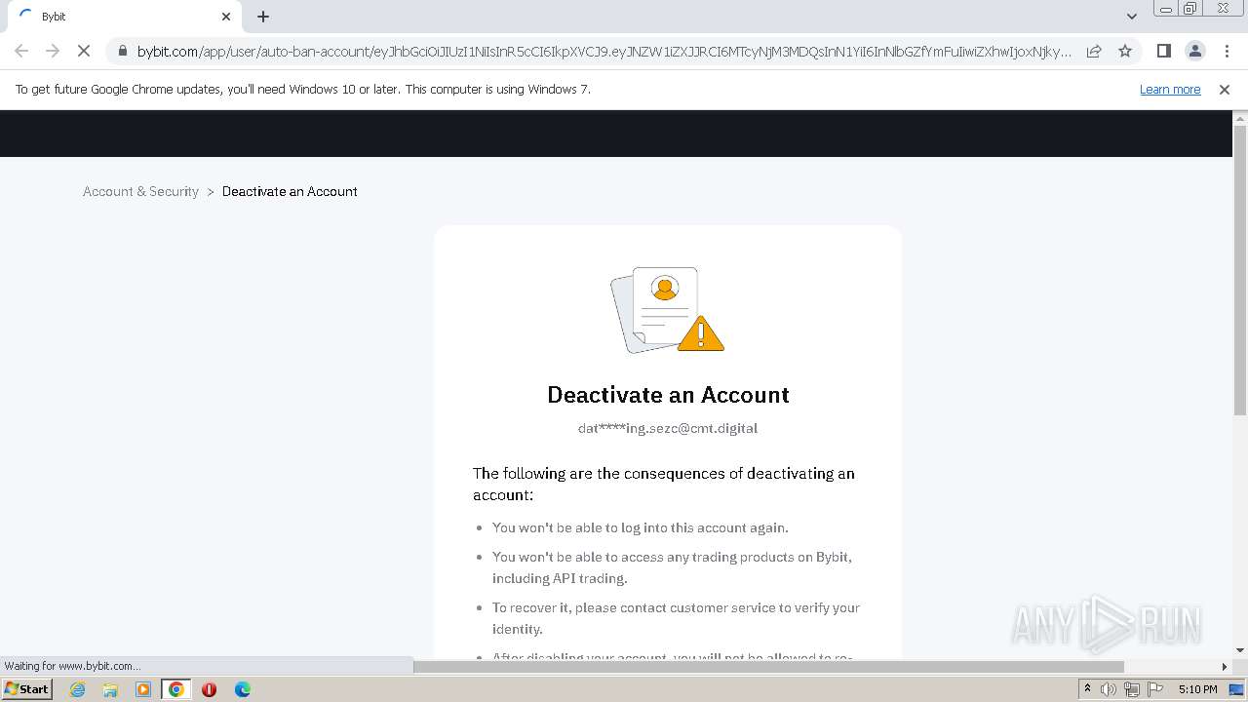The height and width of the screenshot is (702, 1248).
Task: Click the browser back arrow
Action: pos(21,51)
